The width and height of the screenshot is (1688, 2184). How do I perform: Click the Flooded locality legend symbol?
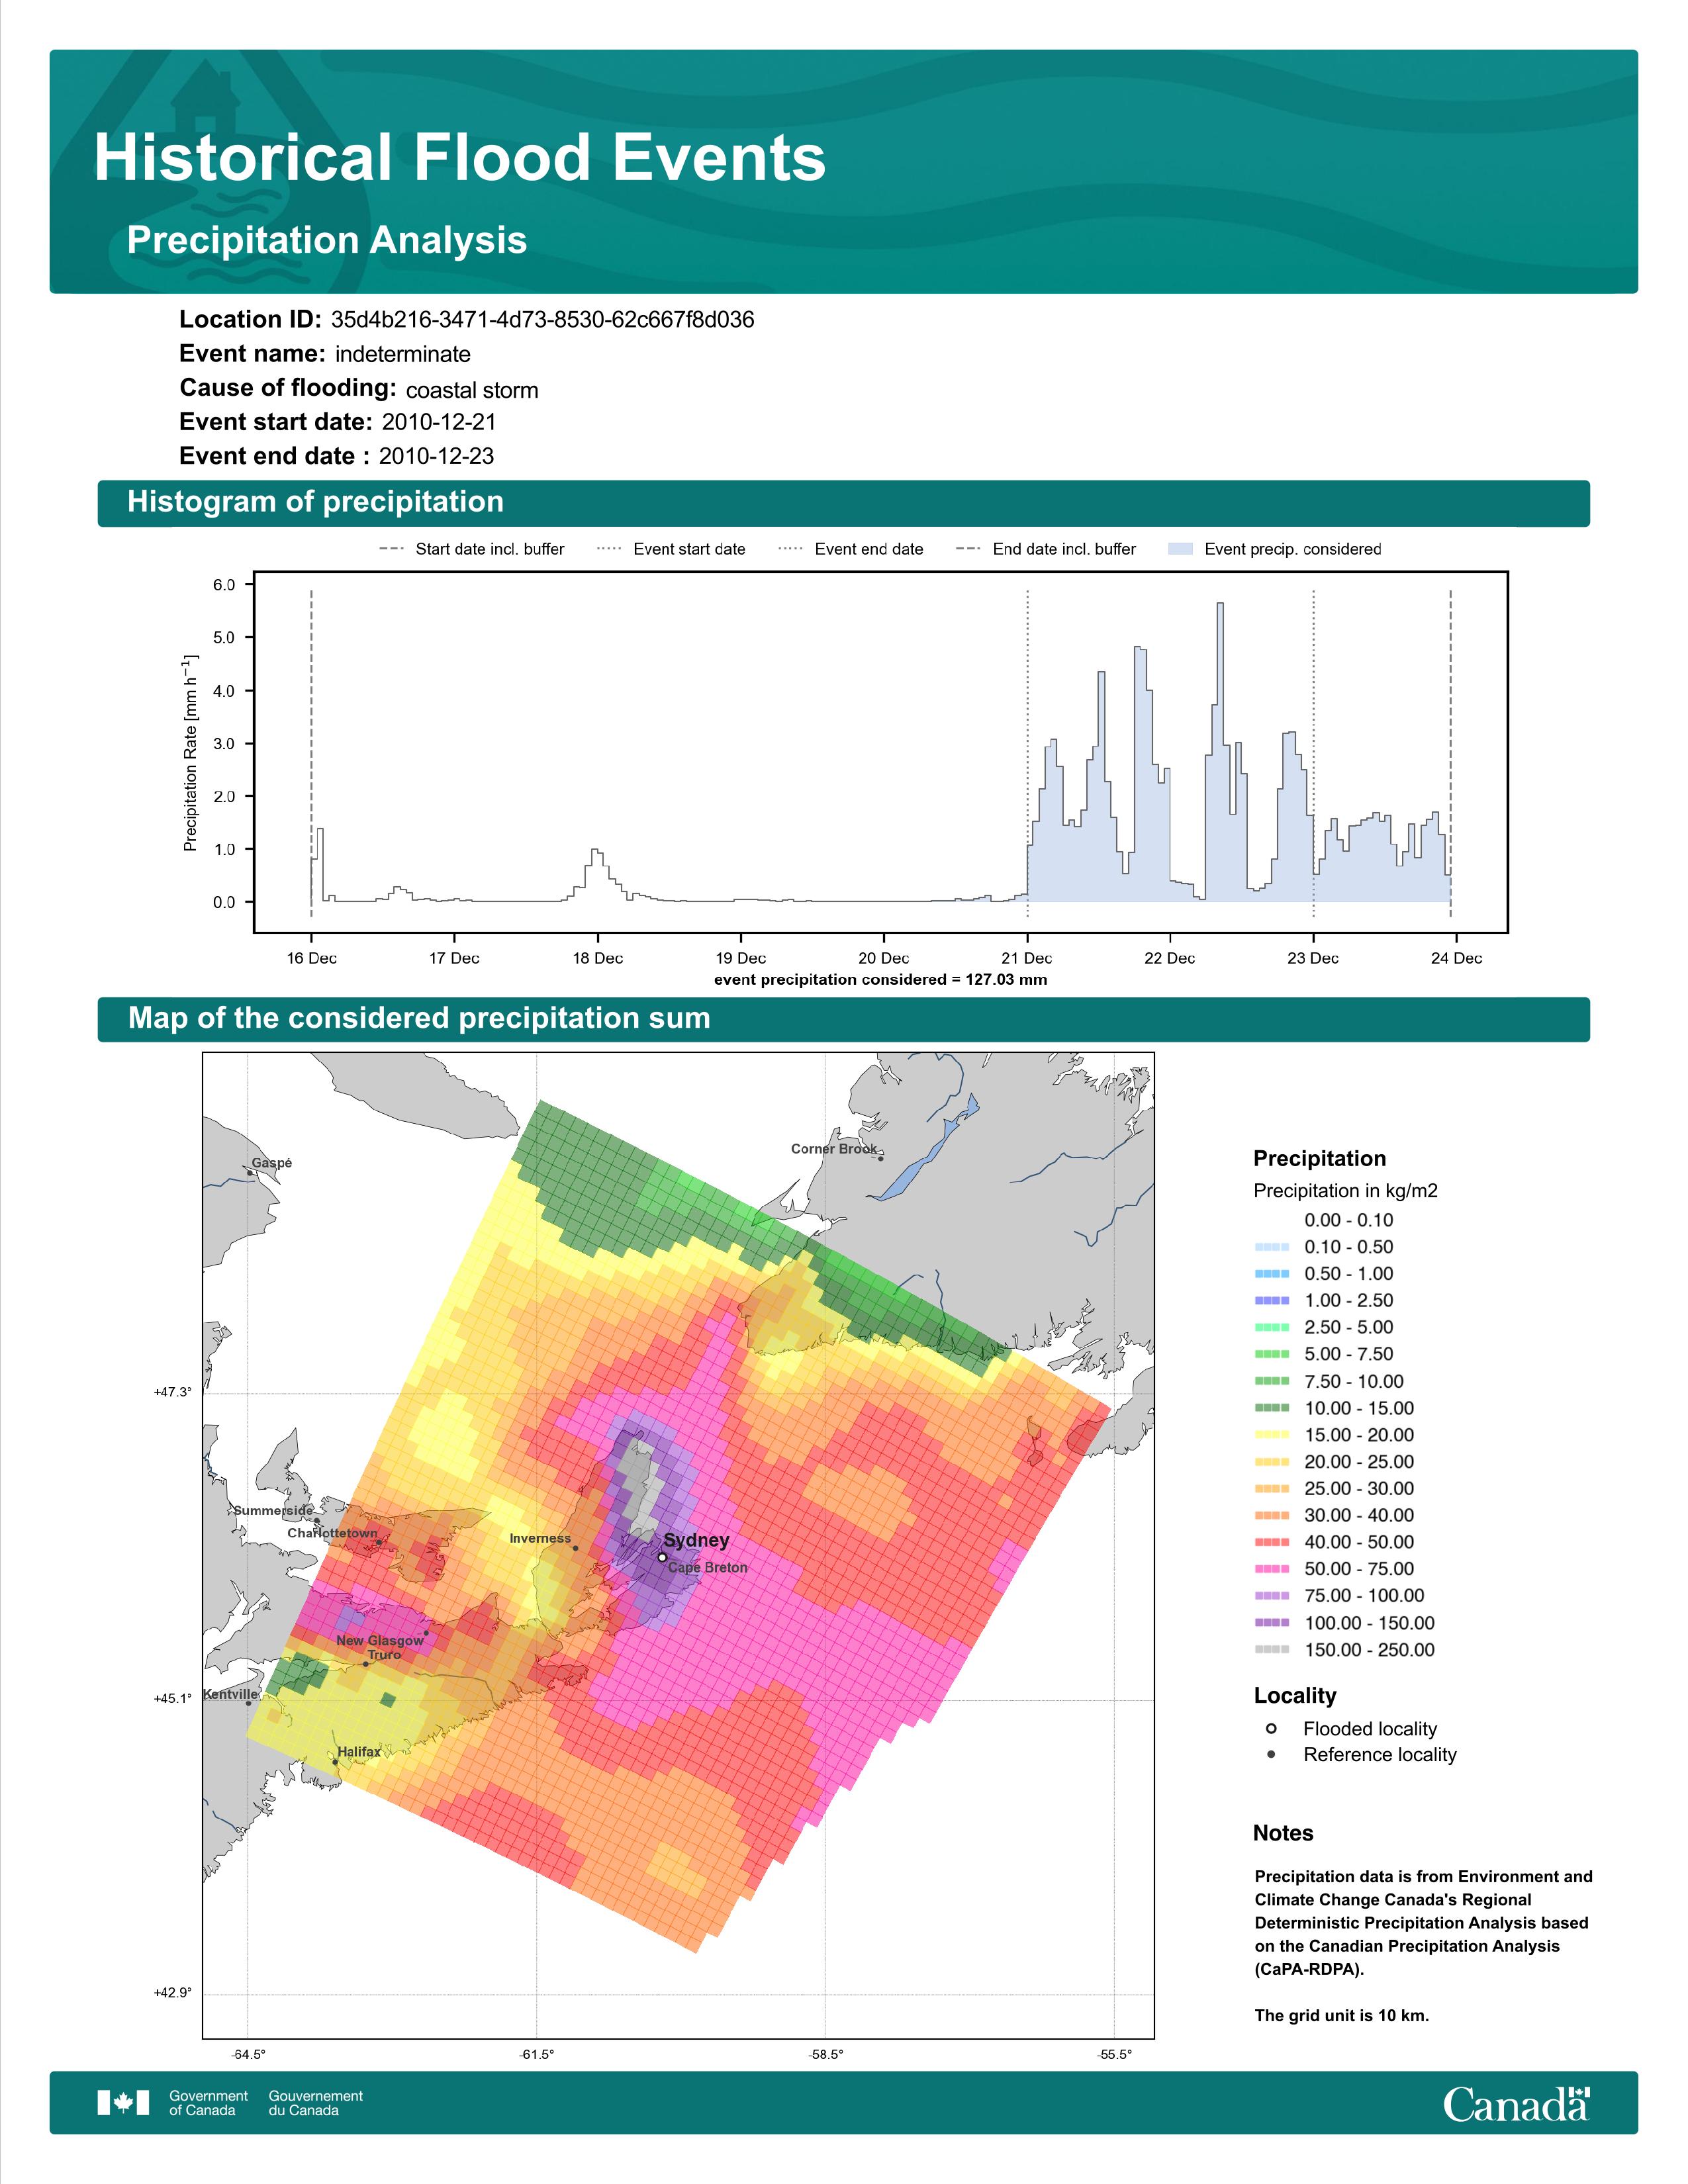point(1271,1728)
